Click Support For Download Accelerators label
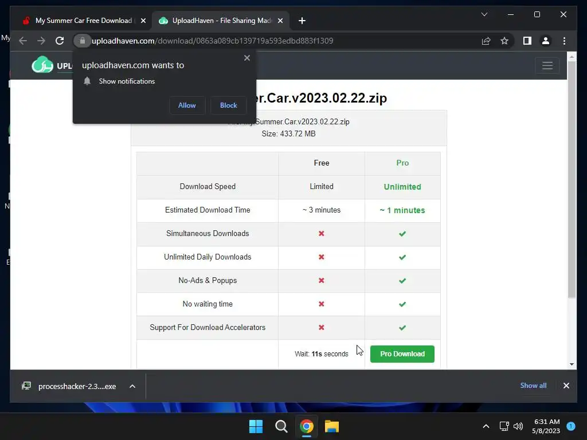Viewport: 587px width, 440px height. point(208,327)
